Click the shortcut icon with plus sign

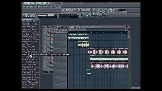[x=87, y=15]
